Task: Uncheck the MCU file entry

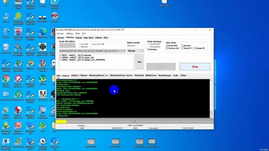Action: coord(61,55)
